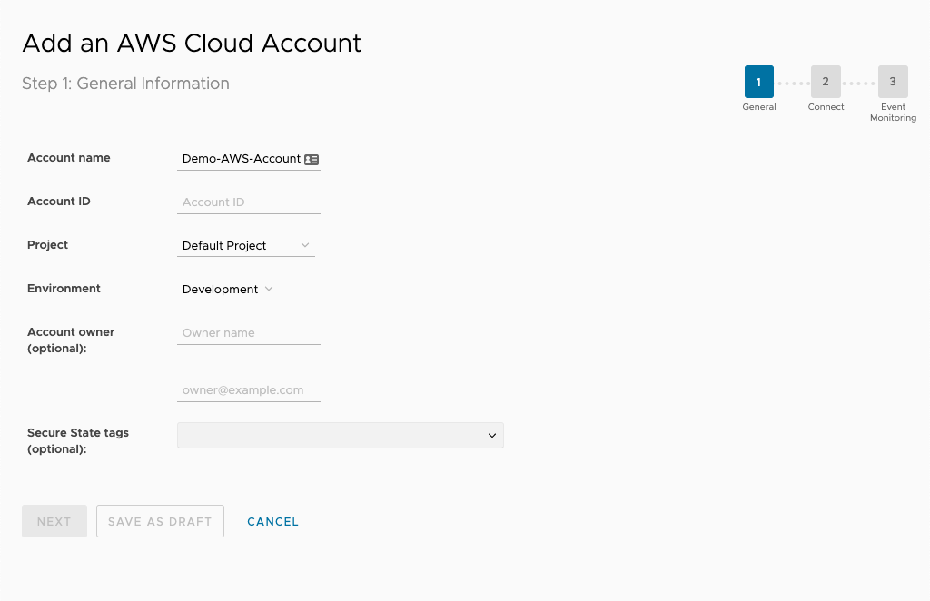930x601 pixels.
Task: Click the contact card icon beside Account name
Action: pos(312,159)
